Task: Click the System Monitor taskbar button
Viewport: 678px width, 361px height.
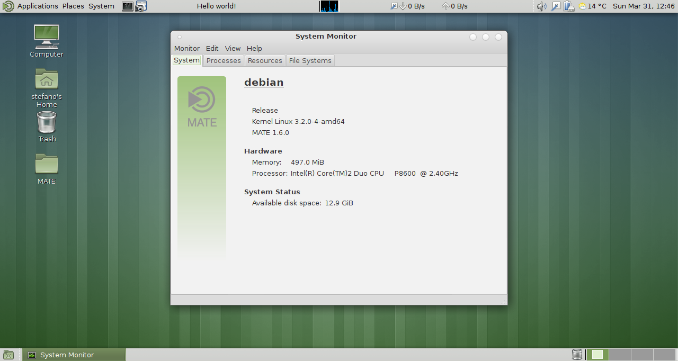Action: (x=74, y=355)
